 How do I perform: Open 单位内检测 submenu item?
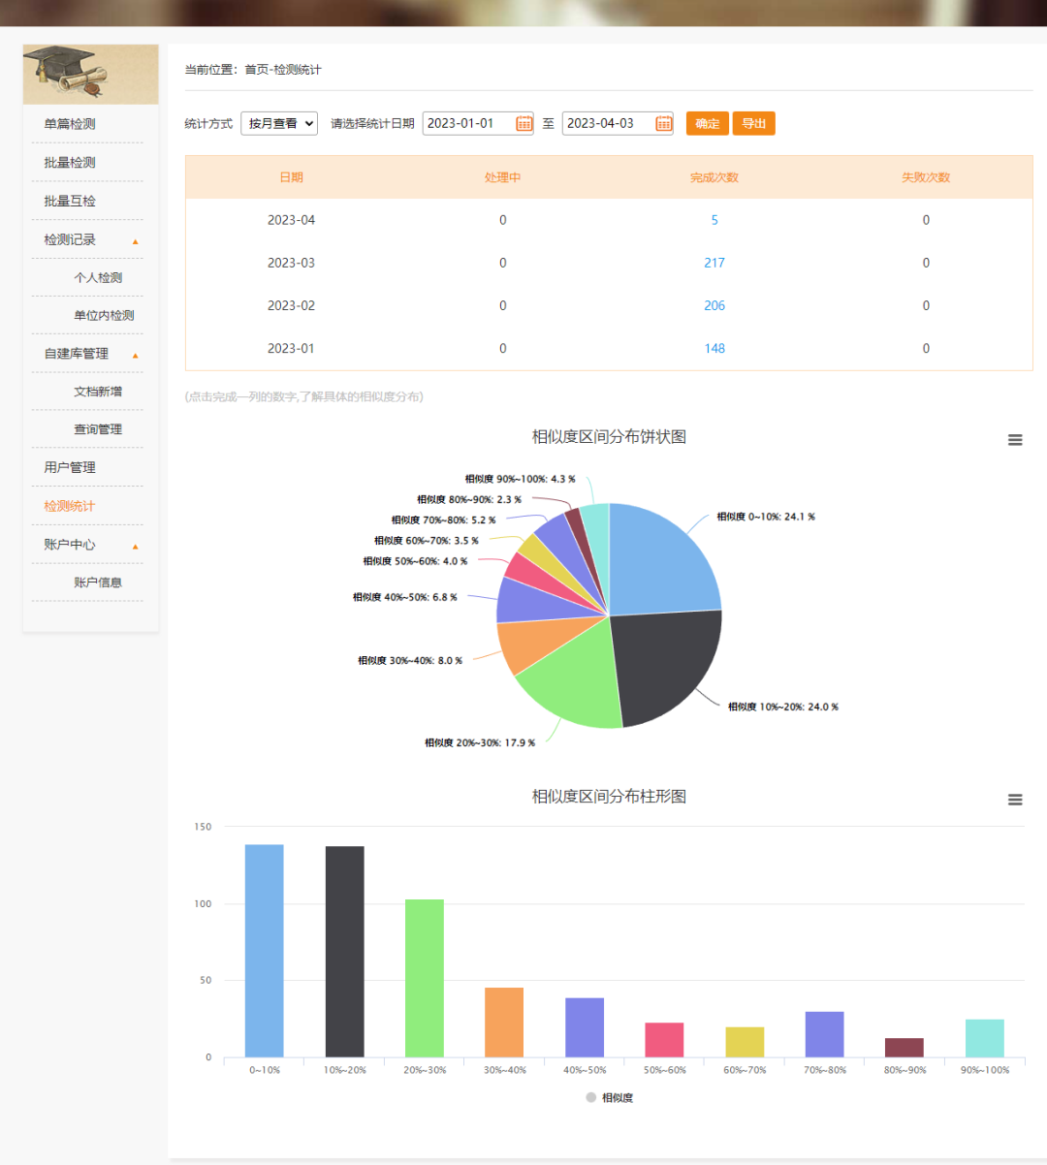pyautogui.click(x=104, y=315)
